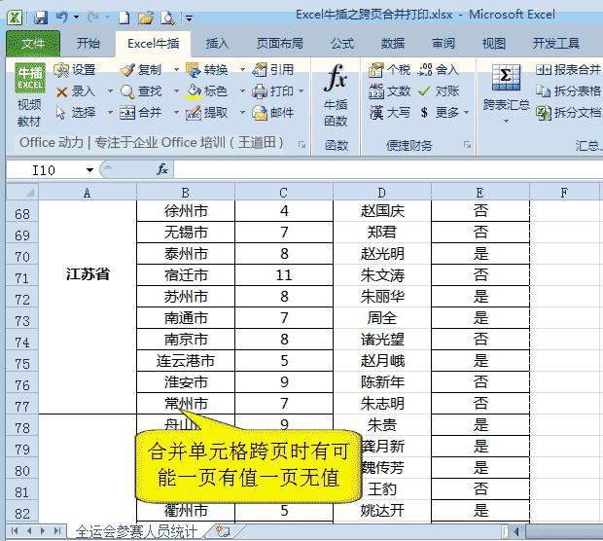Expand the 录入 dropdown arrow

coord(110,91)
